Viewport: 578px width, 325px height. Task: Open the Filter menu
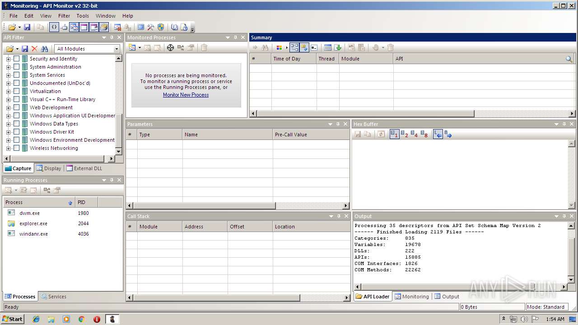64,16
